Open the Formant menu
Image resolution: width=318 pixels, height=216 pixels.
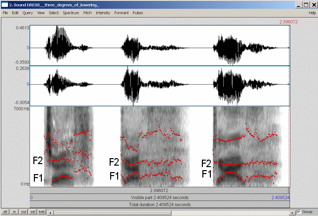click(x=121, y=12)
